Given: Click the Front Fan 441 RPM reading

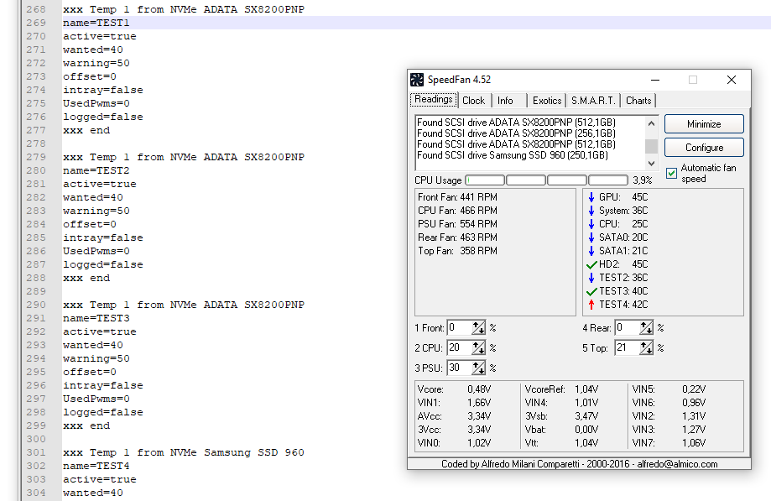Looking at the screenshot, I should (457, 197).
